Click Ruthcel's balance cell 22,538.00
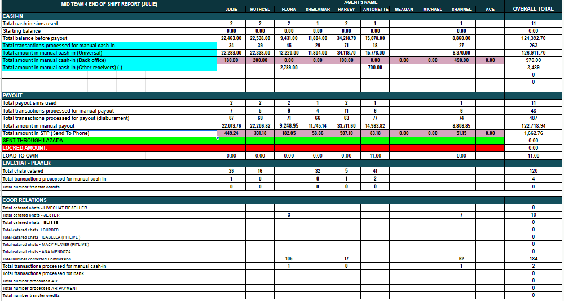 (x=260, y=38)
